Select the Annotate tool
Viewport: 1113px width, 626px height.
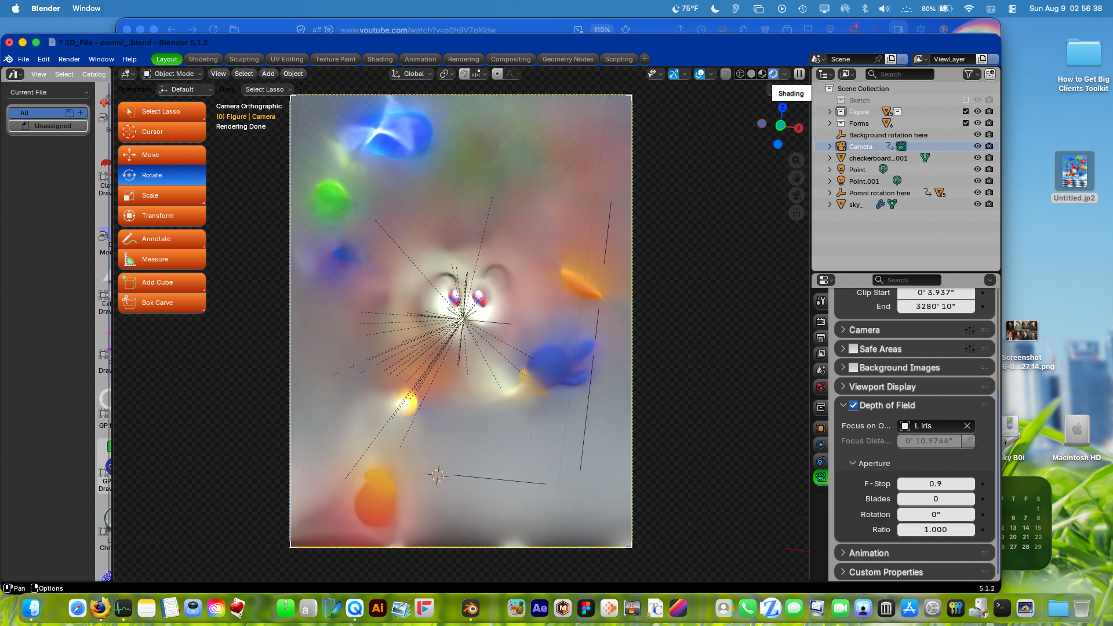tap(162, 239)
